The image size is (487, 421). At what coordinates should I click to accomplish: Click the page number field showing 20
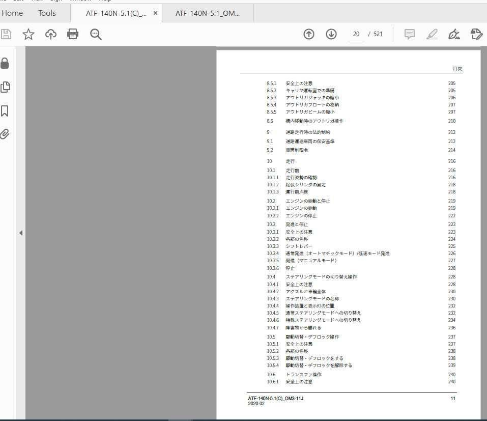pyautogui.click(x=356, y=34)
